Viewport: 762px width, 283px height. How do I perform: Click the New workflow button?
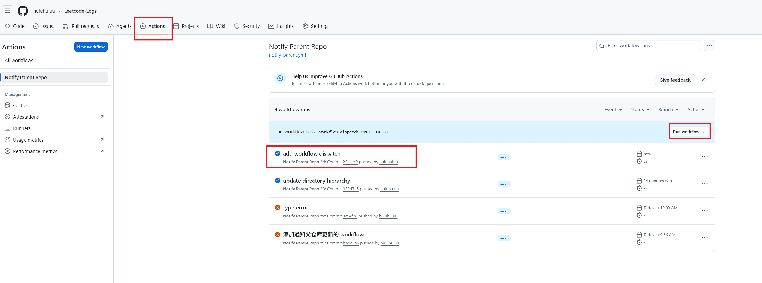click(x=91, y=47)
